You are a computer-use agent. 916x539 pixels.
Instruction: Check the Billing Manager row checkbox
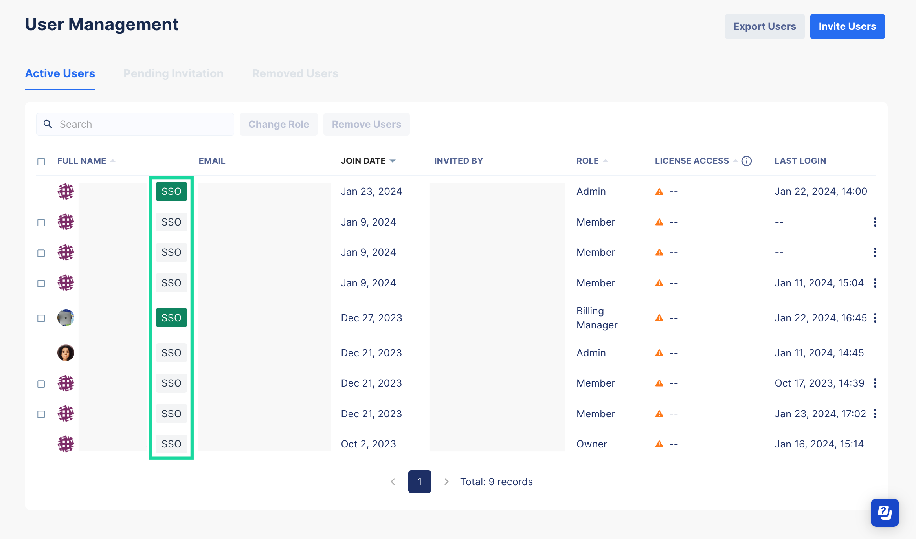41,318
